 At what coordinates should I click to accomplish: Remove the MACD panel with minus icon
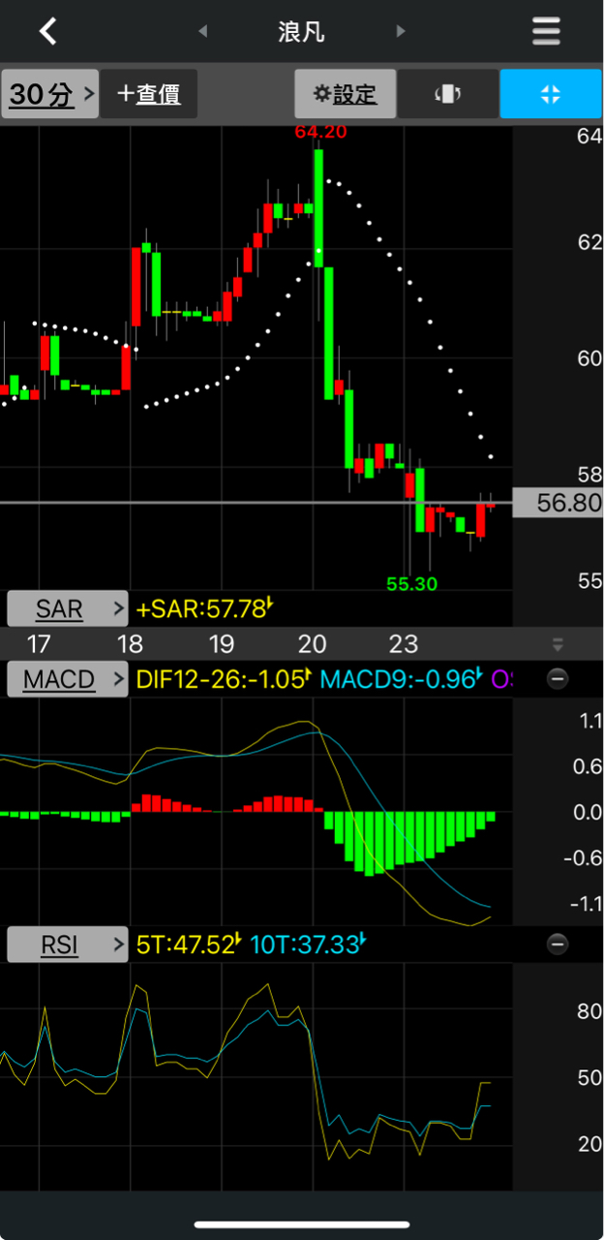558,679
